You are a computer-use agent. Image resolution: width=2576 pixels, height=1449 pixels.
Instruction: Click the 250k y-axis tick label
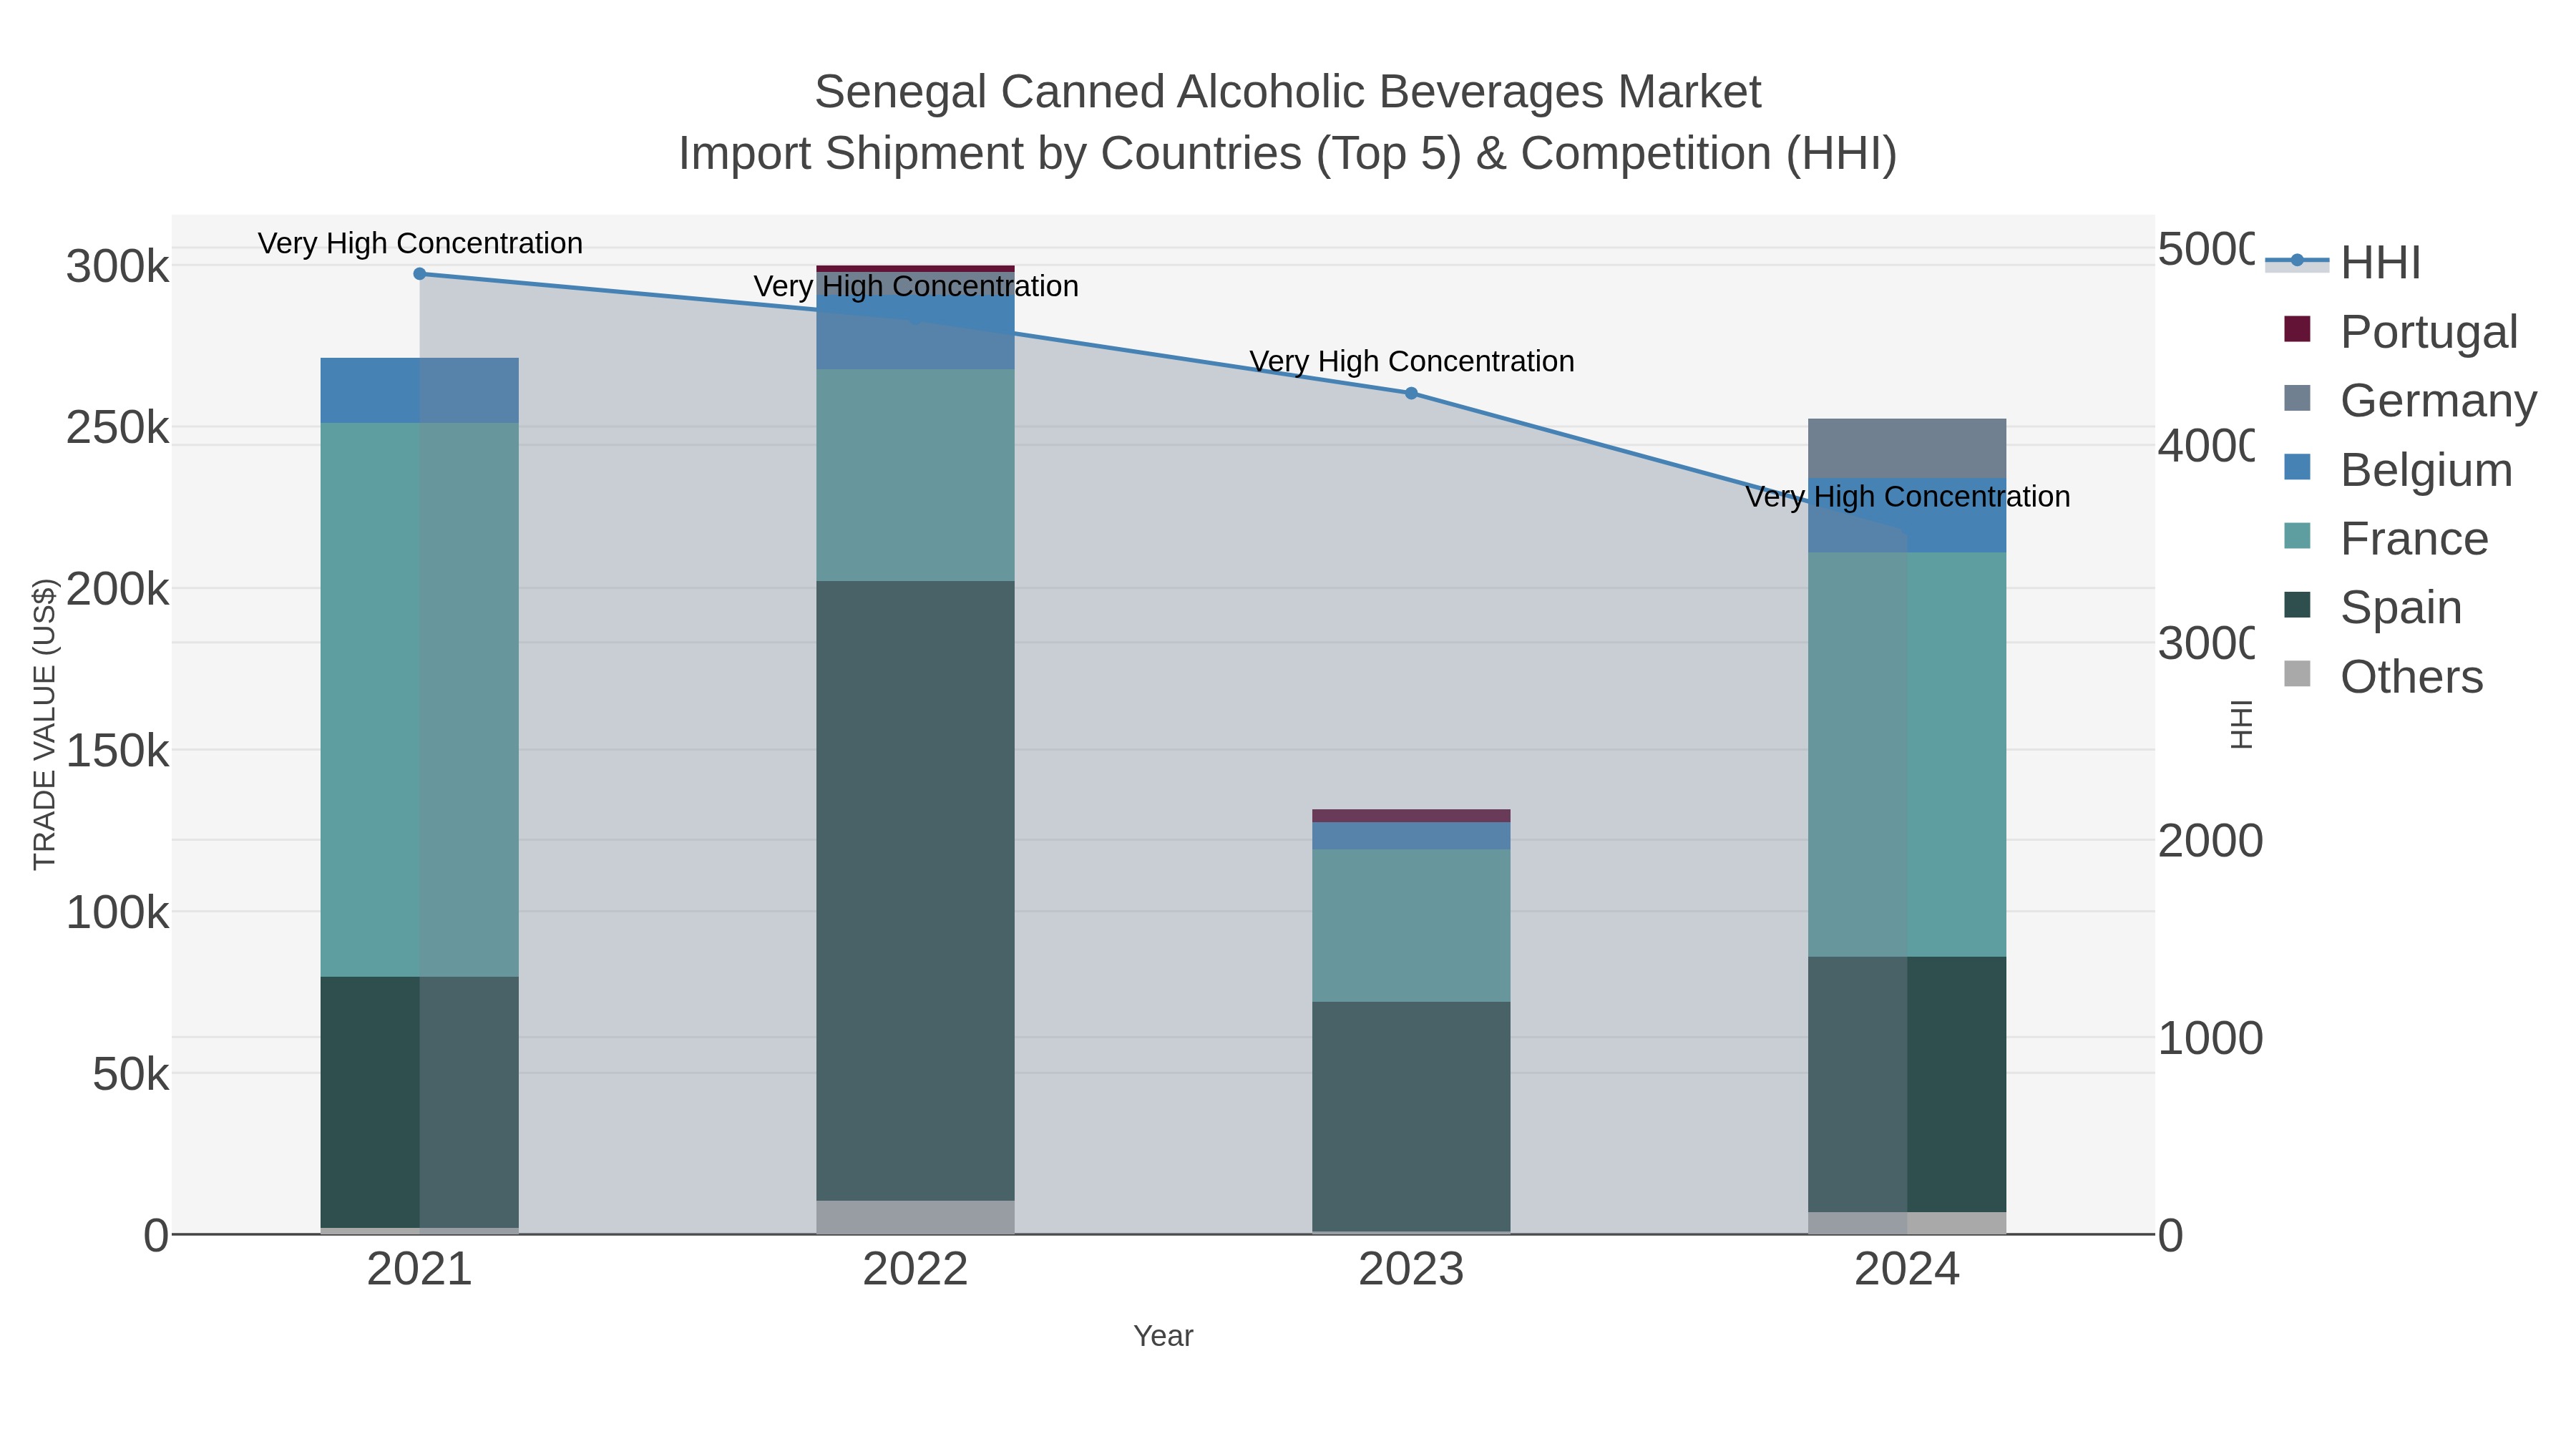[x=118, y=428]
